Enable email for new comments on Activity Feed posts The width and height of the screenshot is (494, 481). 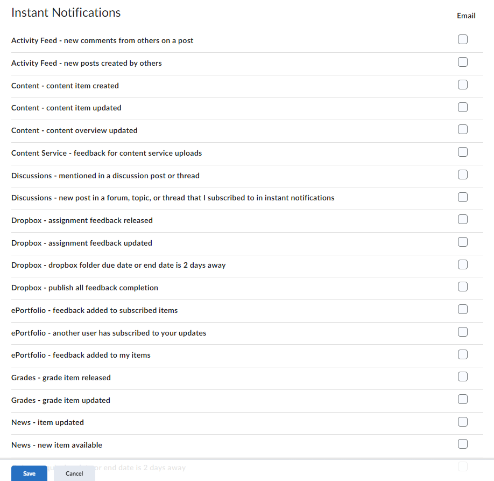click(462, 39)
